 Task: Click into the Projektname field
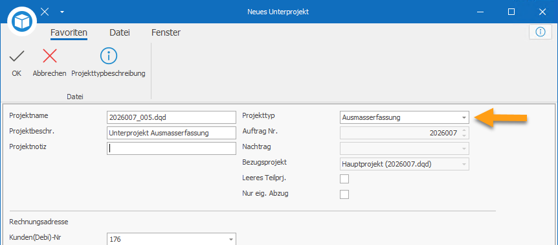171,117
